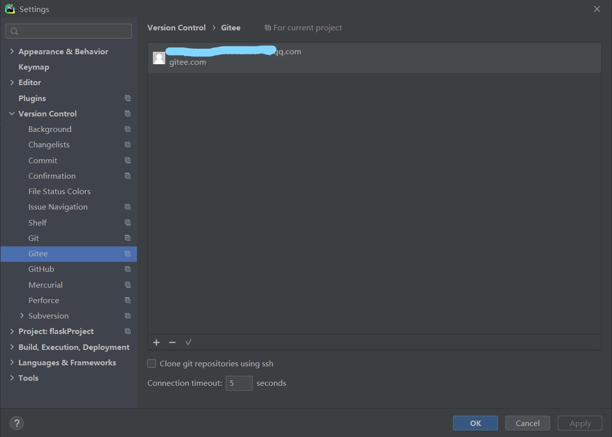Image resolution: width=612 pixels, height=437 pixels.
Task: Open File Status Colors settings
Action: coord(59,191)
